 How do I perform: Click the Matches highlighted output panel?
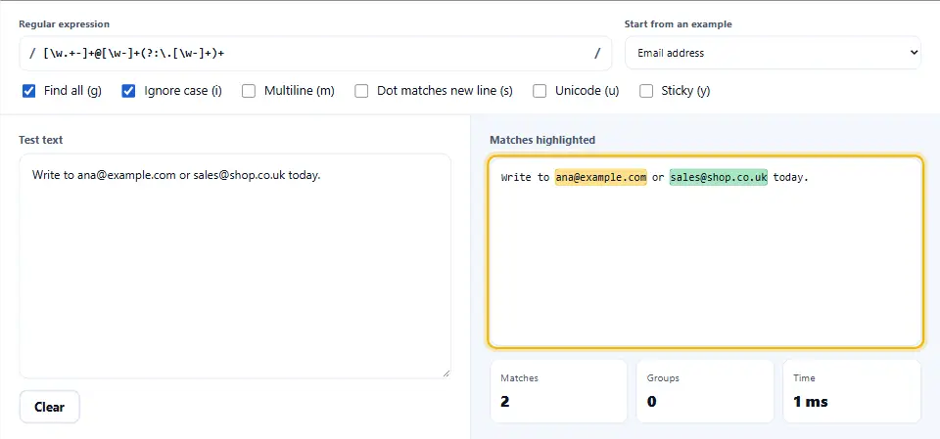705,251
